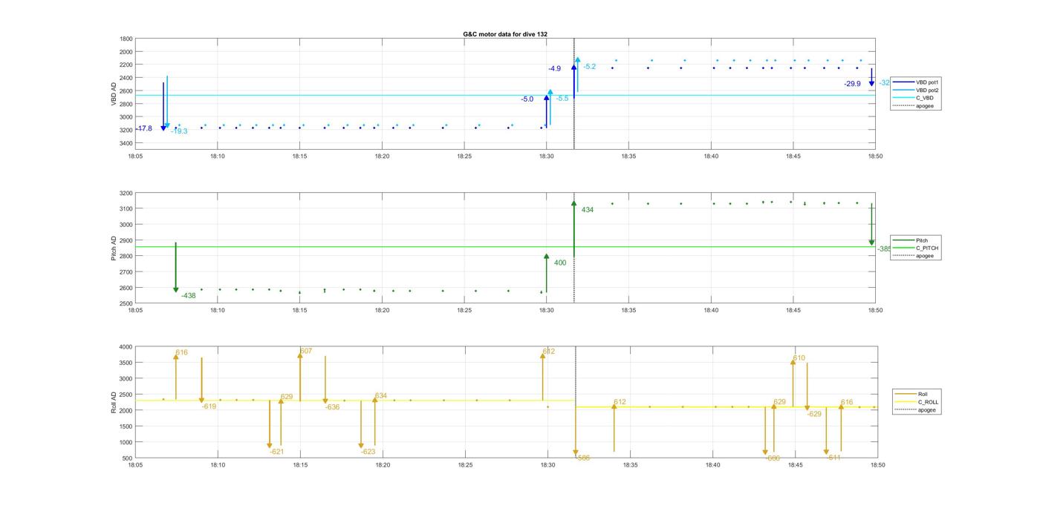Click the "-438" pitch value label
This screenshot has height=514, width=1040.
pyautogui.click(x=189, y=295)
